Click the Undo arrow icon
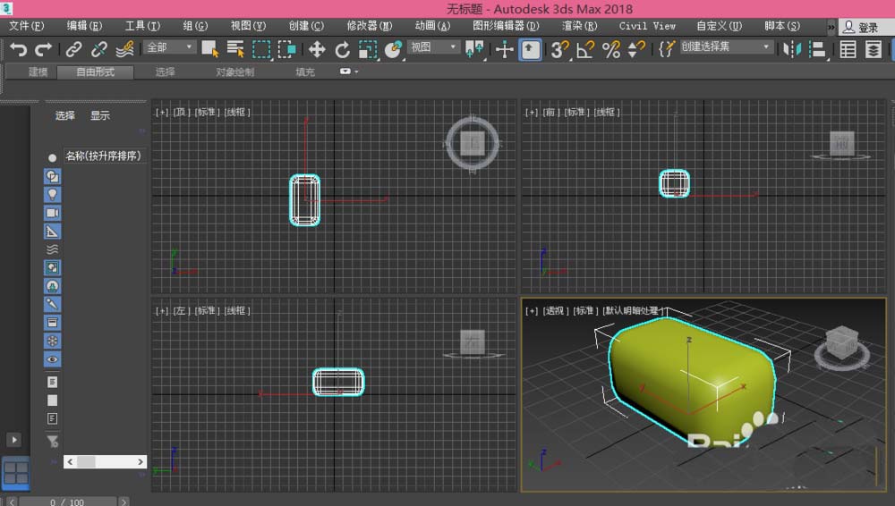Image resolution: width=895 pixels, height=506 pixels. point(18,50)
